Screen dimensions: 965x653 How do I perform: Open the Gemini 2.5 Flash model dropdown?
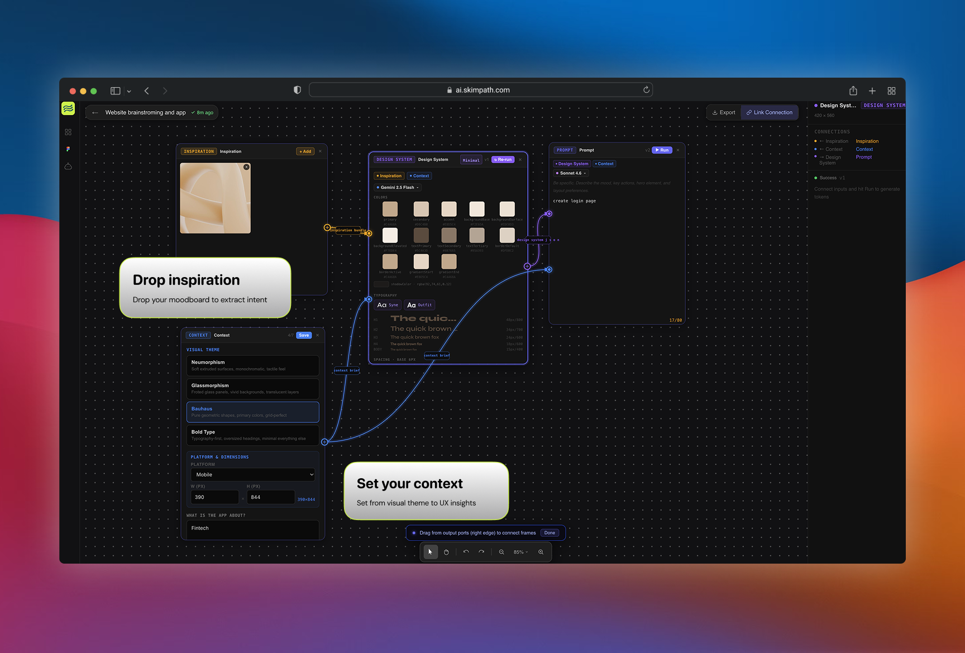click(x=397, y=187)
